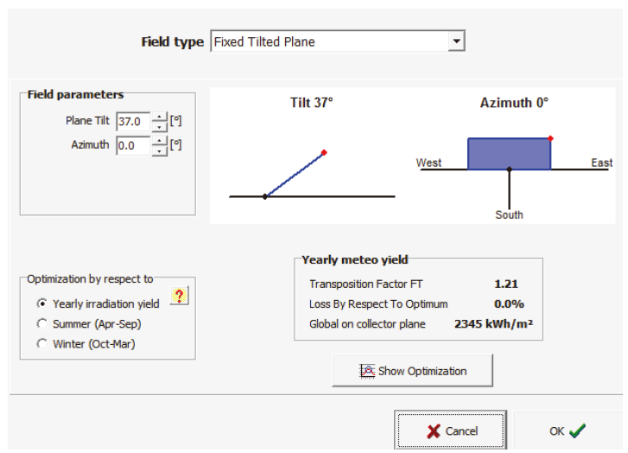Click the black pivot dot of tilt diagram
The image size is (628, 453).
(x=265, y=197)
